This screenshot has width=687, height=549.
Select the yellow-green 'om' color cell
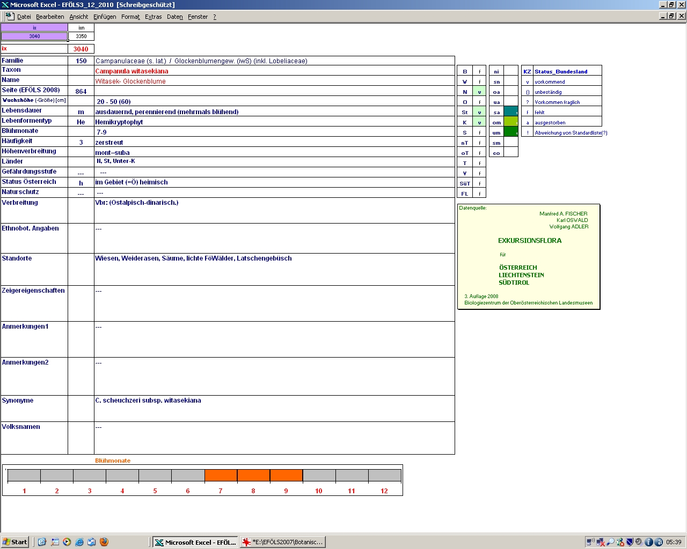(x=511, y=122)
